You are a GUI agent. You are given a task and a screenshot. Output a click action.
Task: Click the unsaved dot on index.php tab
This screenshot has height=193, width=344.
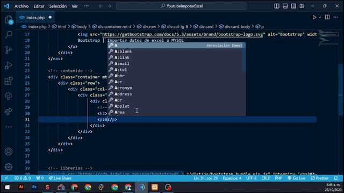point(50,17)
